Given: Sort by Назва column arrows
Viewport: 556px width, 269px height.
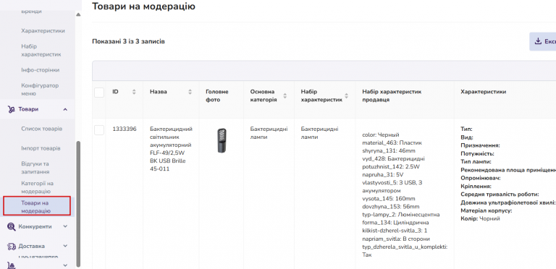Looking at the screenshot, I should [x=190, y=92].
